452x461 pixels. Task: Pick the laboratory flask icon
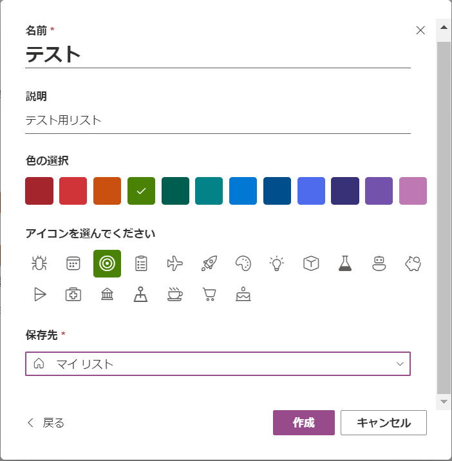(345, 263)
